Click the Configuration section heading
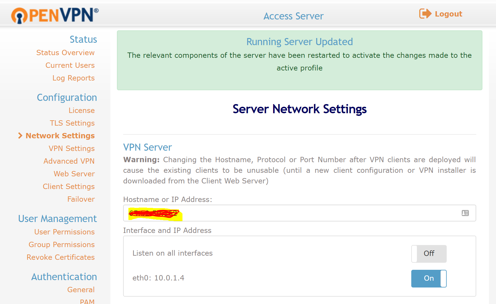 point(67,98)
